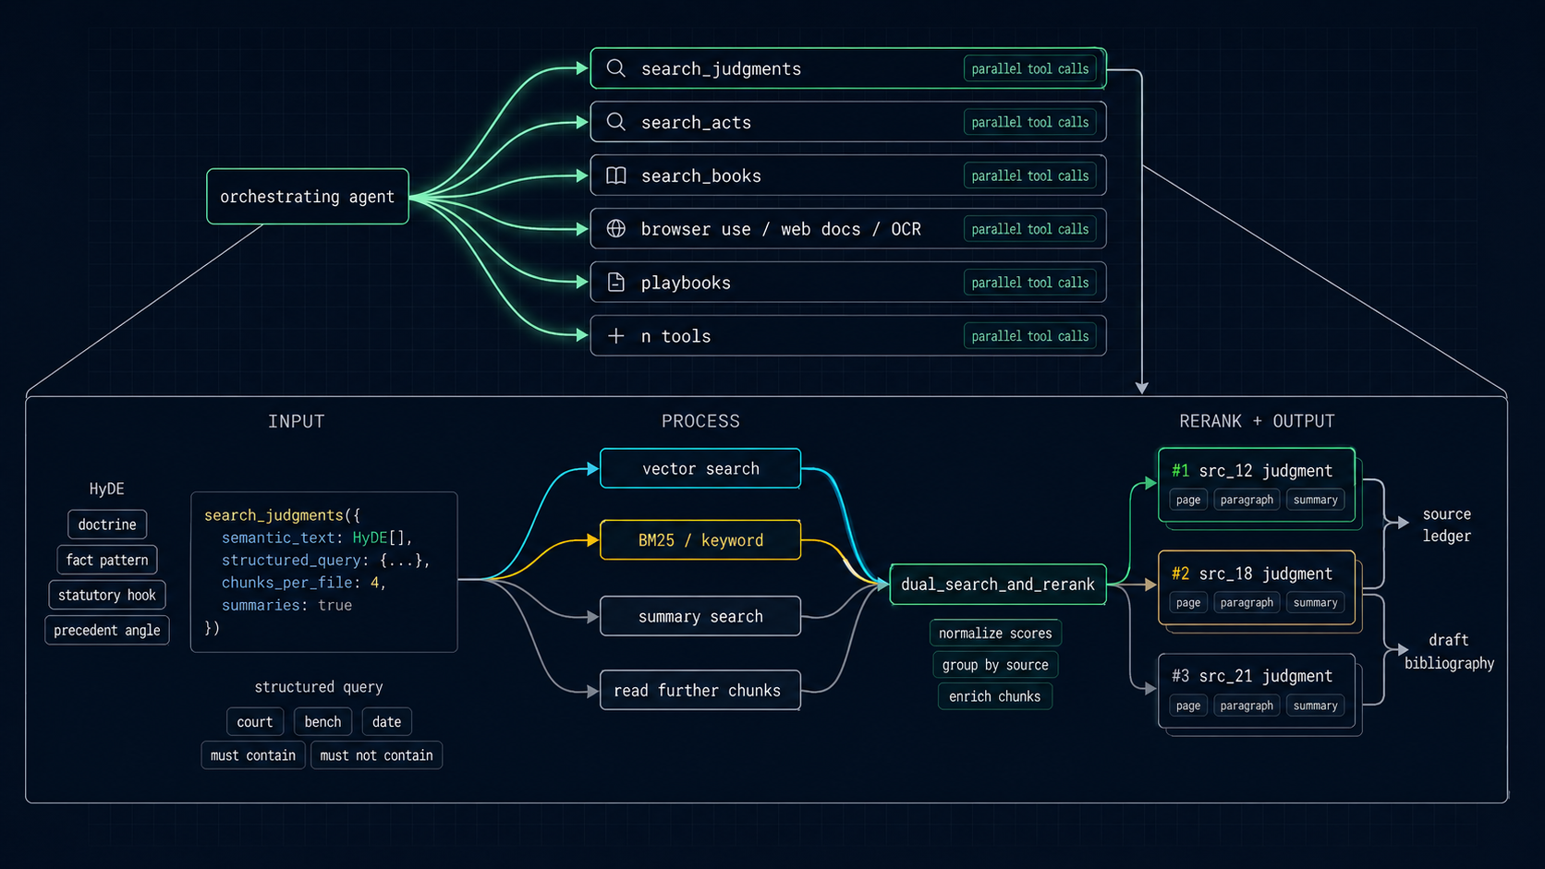Image resolution: width=1545 pixels, height=869 pixels.
Task: Switch to the BM25 / keyword path
Action: 700,539
